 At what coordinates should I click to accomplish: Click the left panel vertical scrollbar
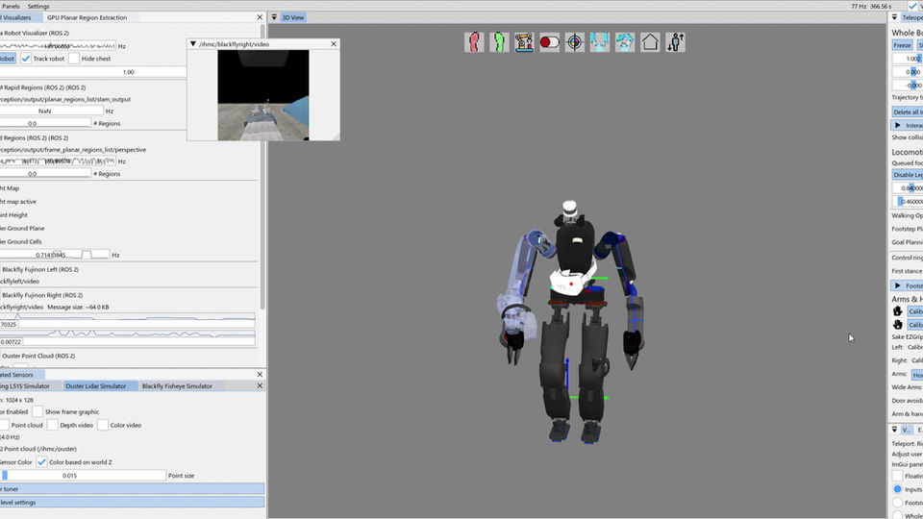pos(262,166)
